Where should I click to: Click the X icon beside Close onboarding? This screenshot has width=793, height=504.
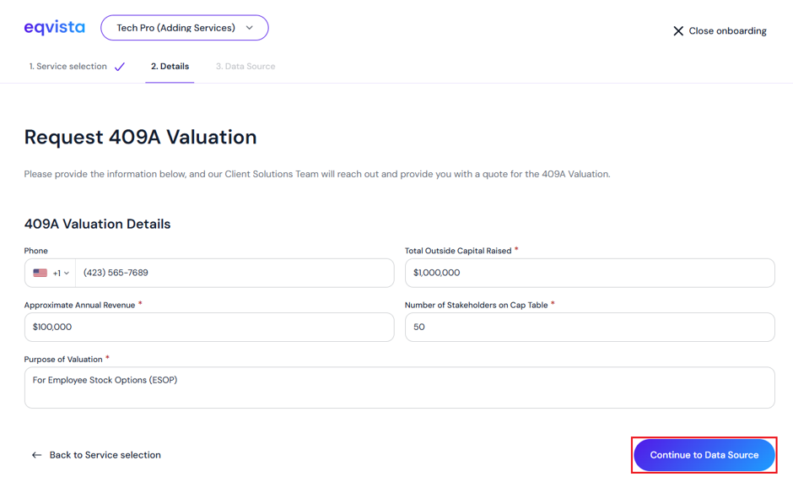(678, 31)
